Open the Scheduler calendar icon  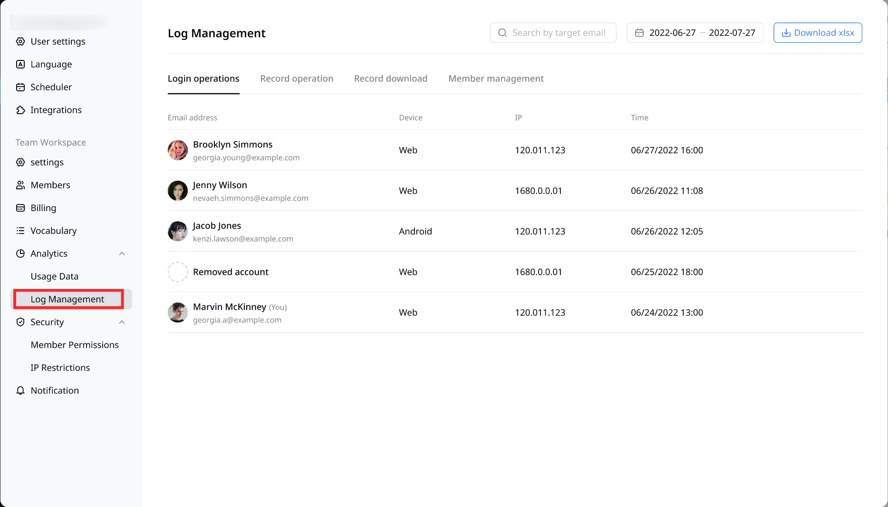pyautogui.click(x=20, y=87)
